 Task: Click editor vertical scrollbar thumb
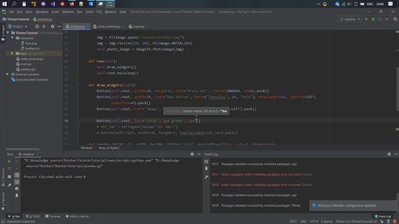[x=398, y=89]
